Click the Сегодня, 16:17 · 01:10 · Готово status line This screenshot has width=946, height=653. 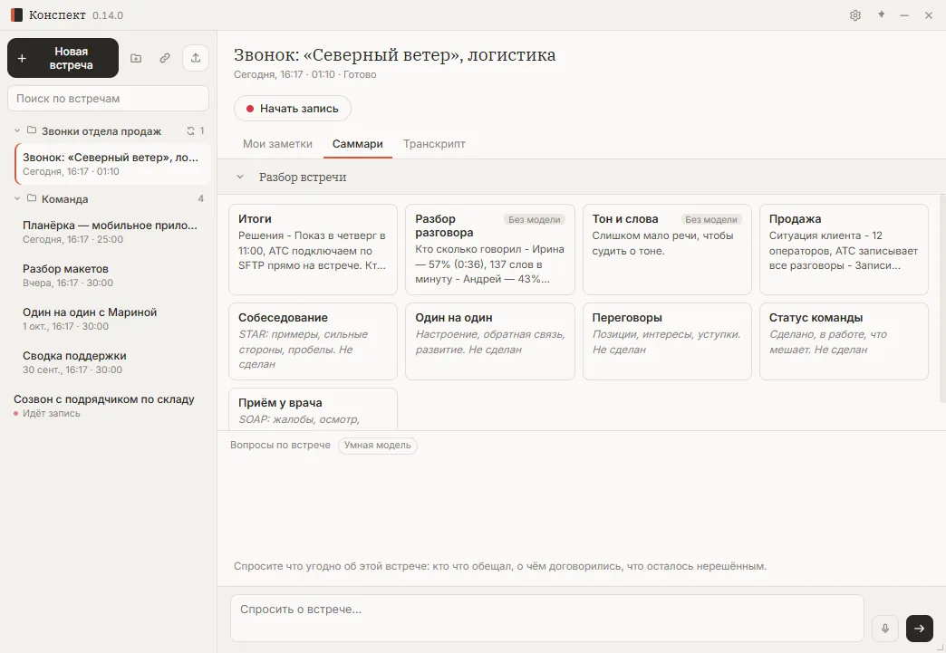click(305, 75)
